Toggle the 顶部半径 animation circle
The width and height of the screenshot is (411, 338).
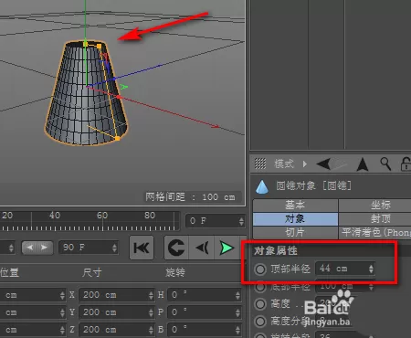260,269
